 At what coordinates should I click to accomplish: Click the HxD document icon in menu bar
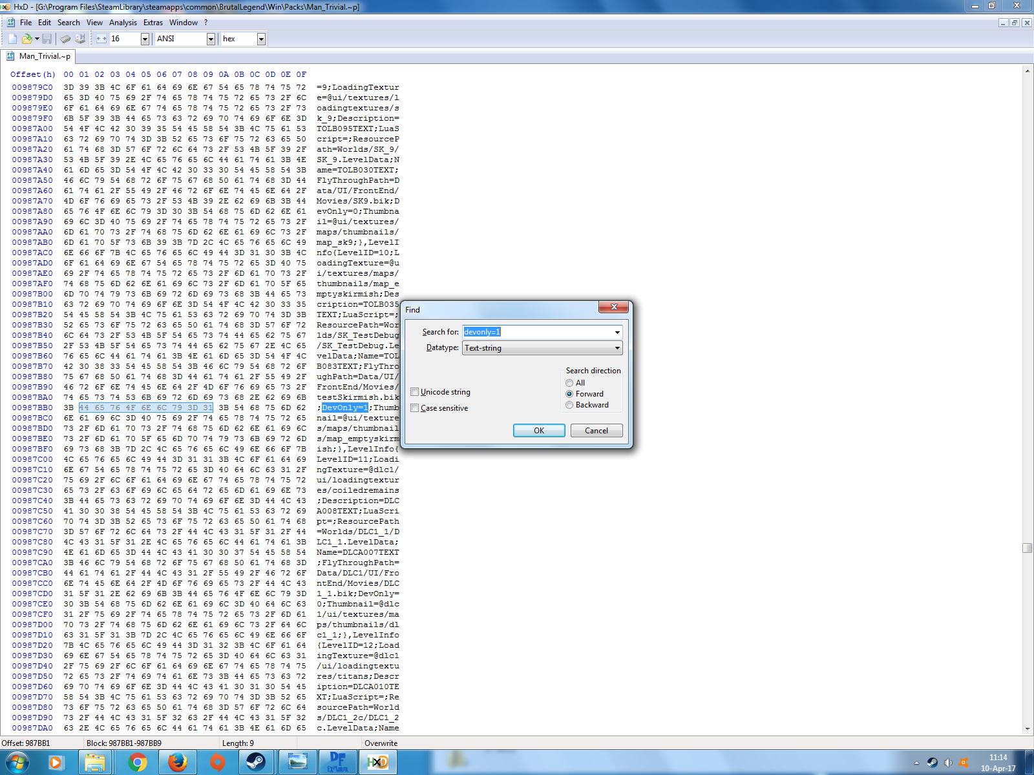click(11, 23)
